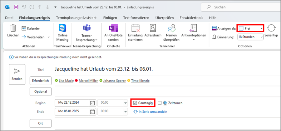Screen dimensions: 281x131
Task: Click the Ende date field Mo 06.01.2025
Action: pyautogui.click(x=72, y=111)
